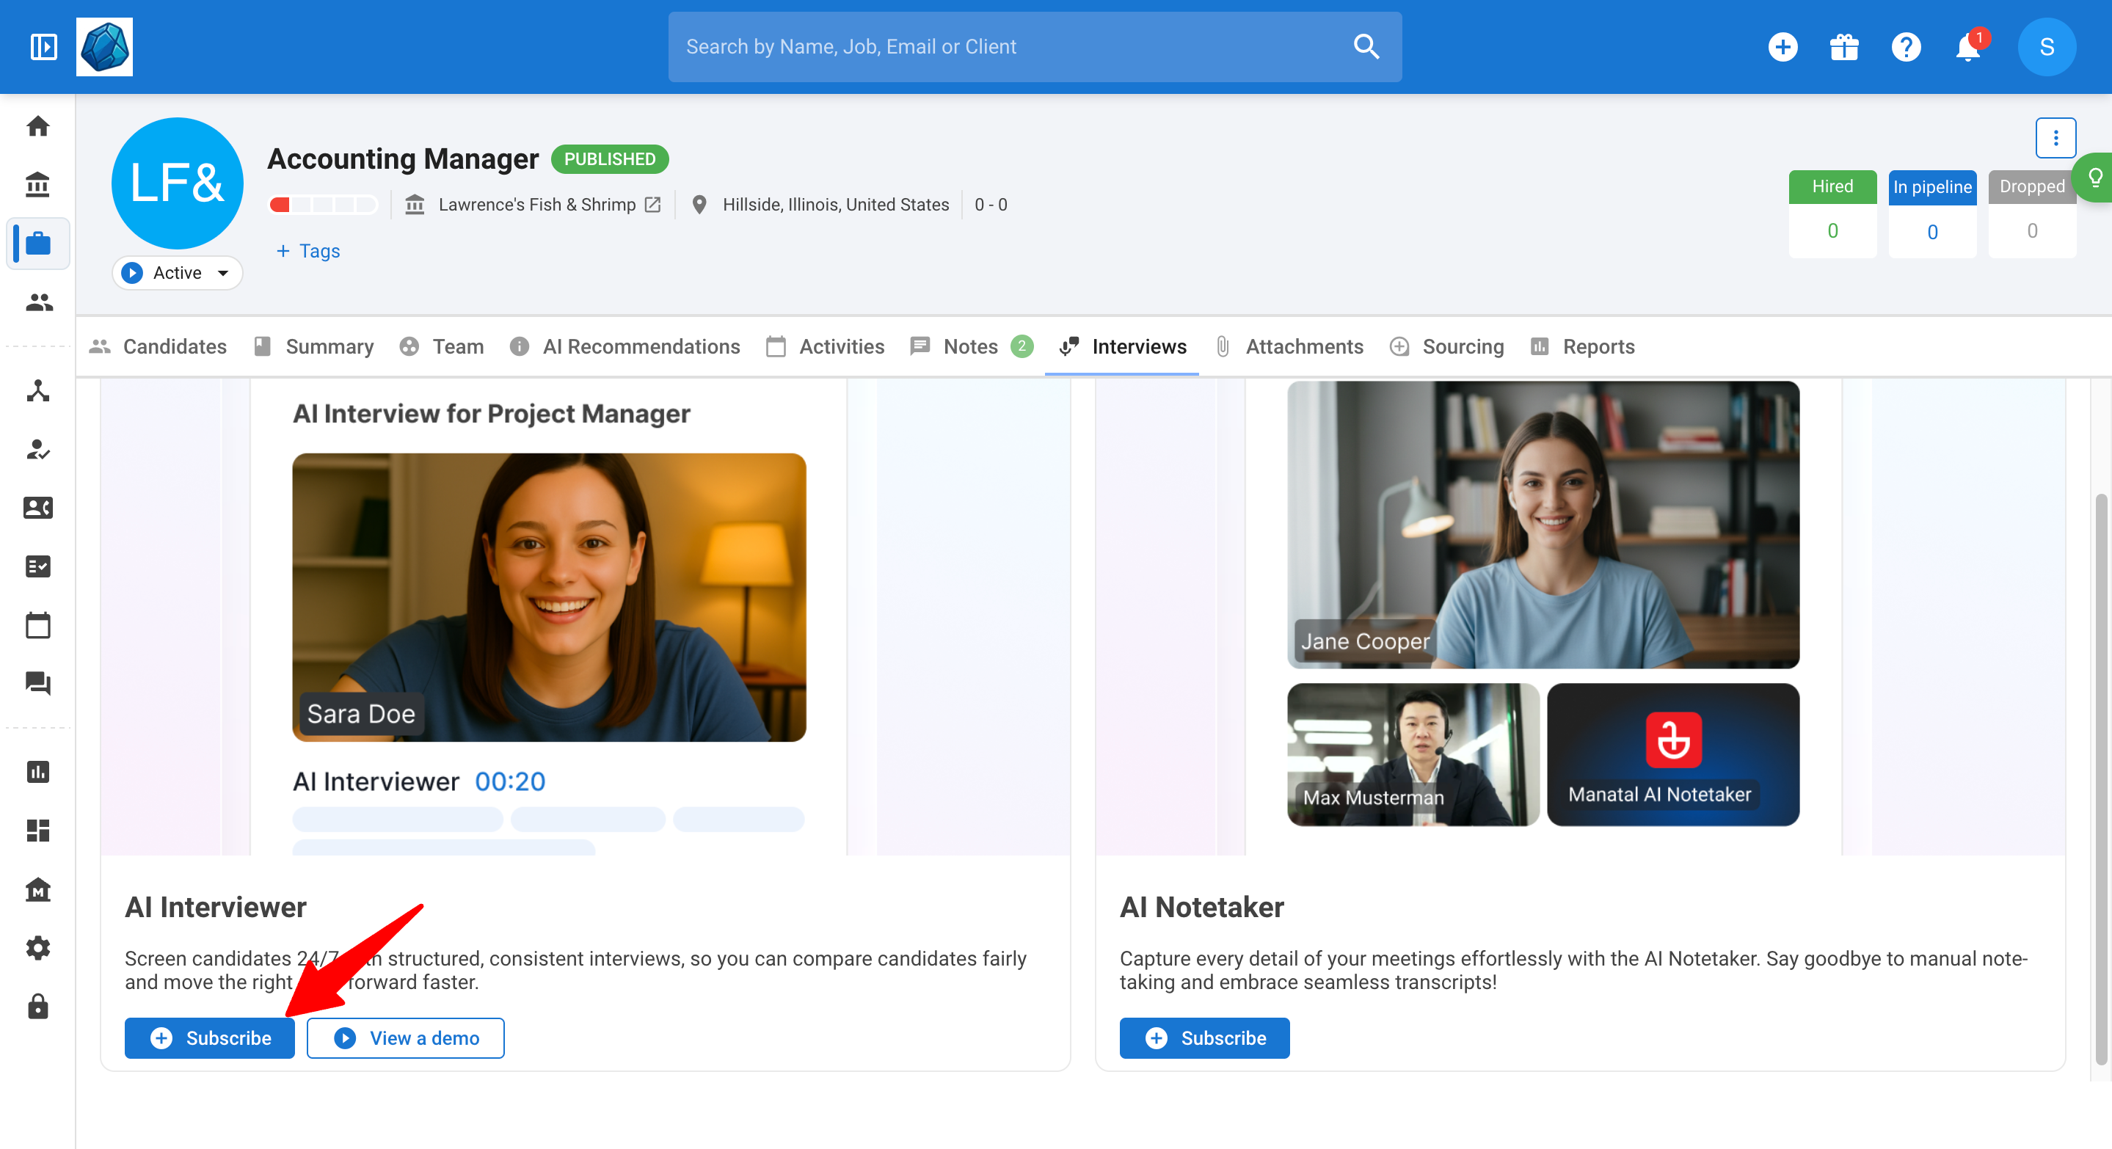The image size is (2112, 1149).
Task: Click the search by name field
Action: [x=1035, y=47]
